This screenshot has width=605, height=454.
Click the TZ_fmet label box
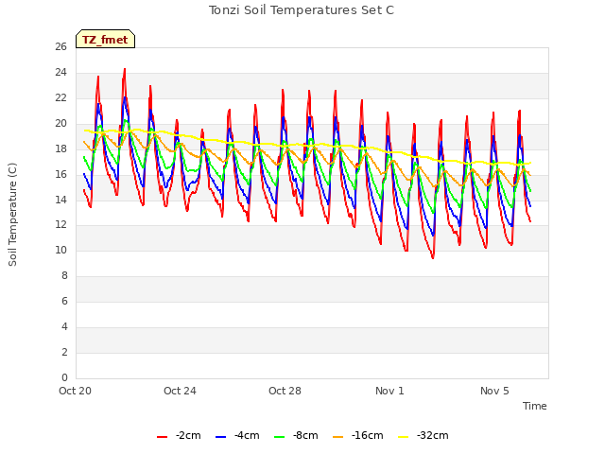tap(105, 39)
